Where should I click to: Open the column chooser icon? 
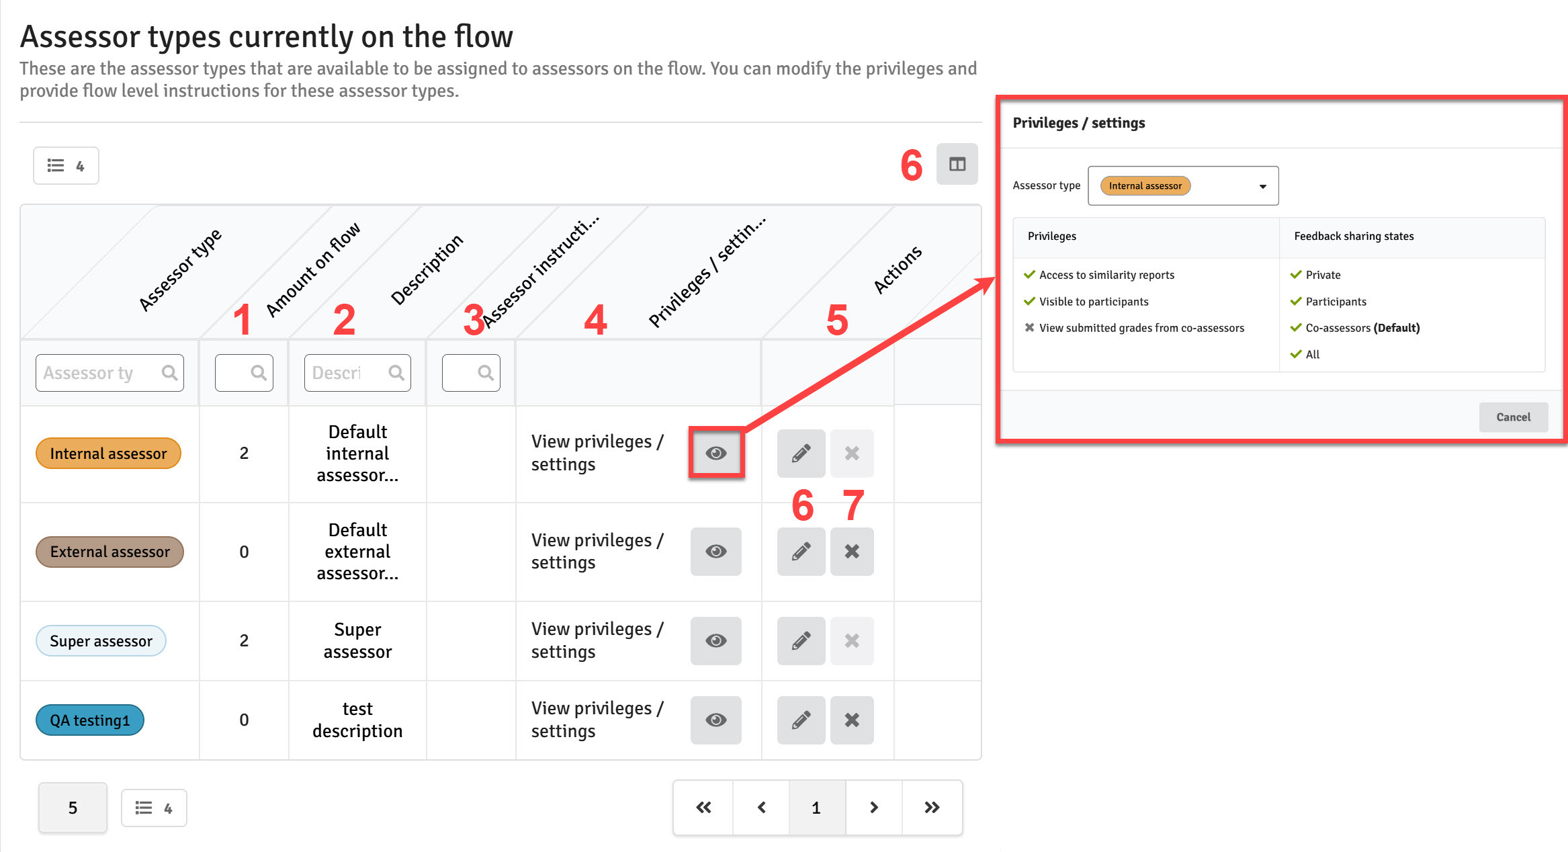click(x=957, y=164)
